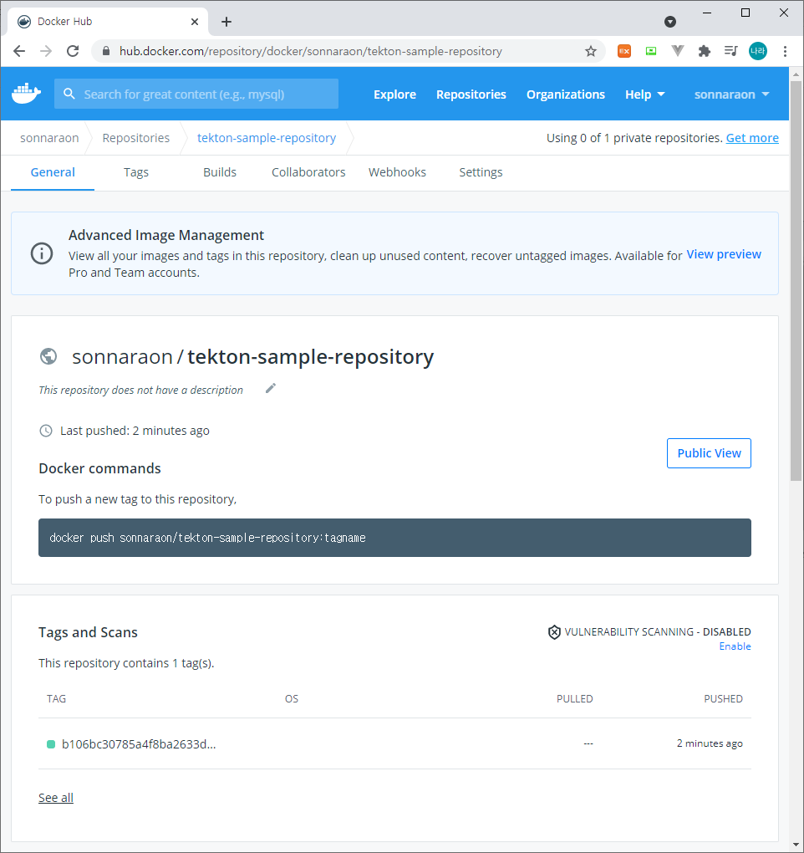Open the General tab
This screenshot has height=853, width=804.
point(53,172)
